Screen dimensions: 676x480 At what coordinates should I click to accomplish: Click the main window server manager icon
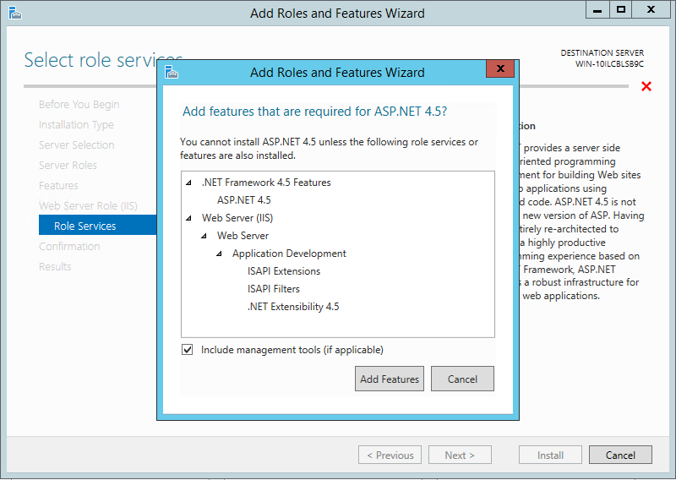tap(14, 13)
